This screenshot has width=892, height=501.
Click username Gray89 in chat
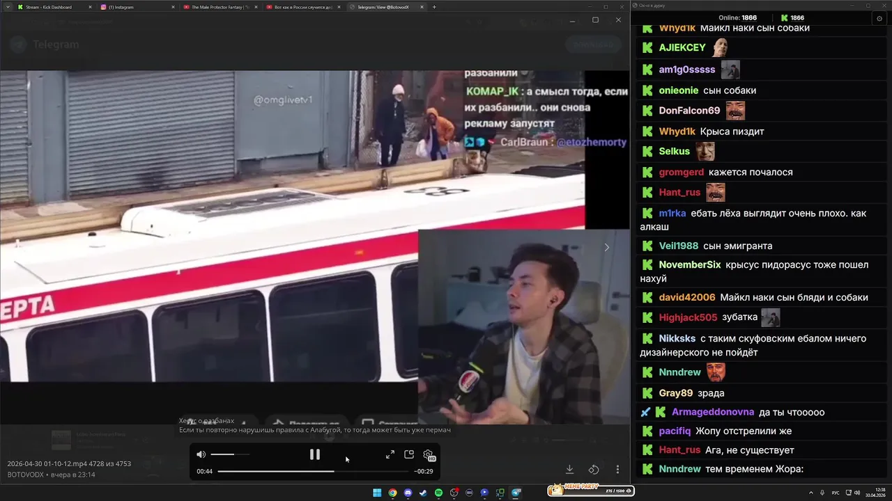(x=676, y=393)
